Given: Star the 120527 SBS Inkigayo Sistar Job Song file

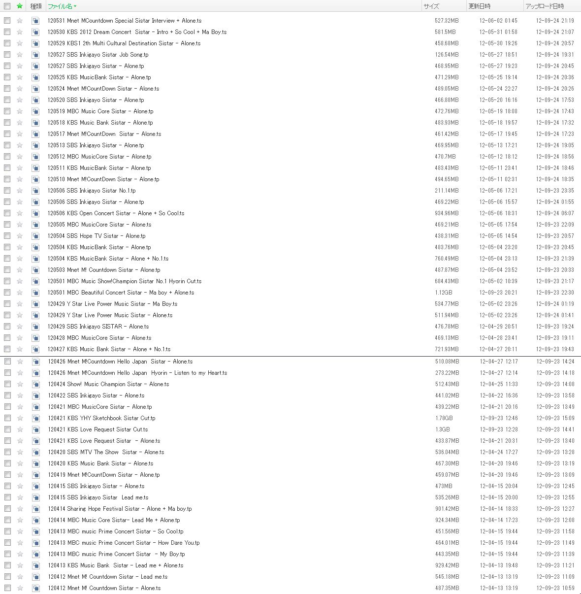Looking at the screenshot, I should pos(20,55).
